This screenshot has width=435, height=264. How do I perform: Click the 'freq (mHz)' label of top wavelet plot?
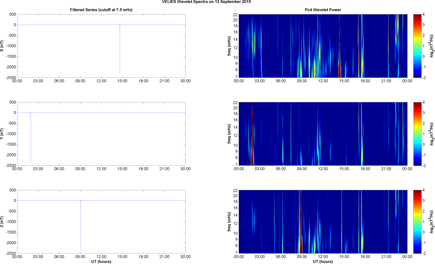(x=229, y=46)
